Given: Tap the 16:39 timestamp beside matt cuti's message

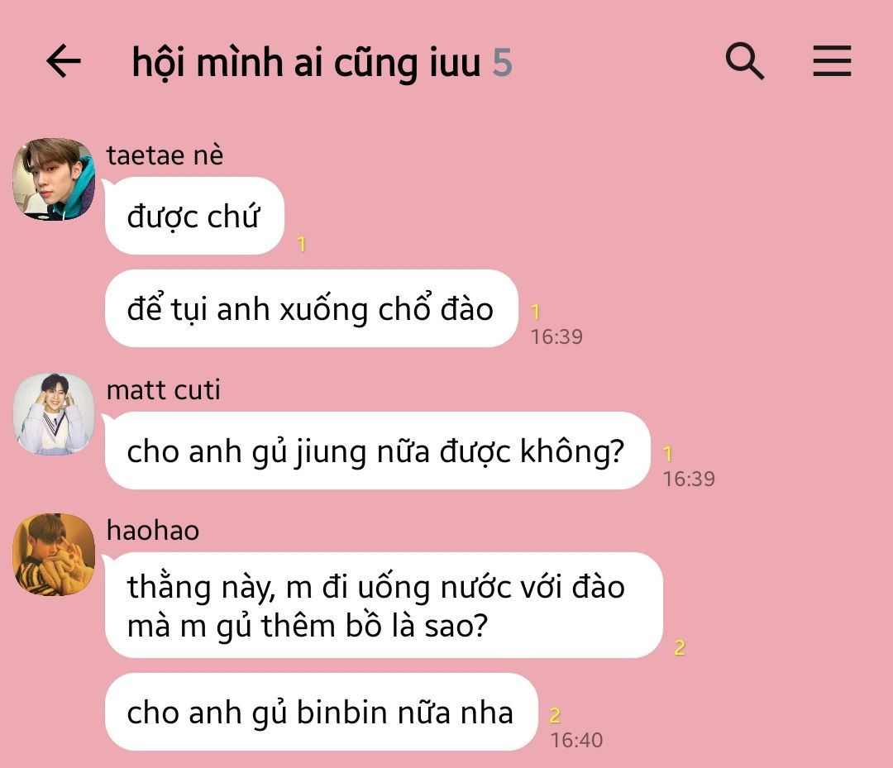Looking at the screenshot, I should 689,479.
